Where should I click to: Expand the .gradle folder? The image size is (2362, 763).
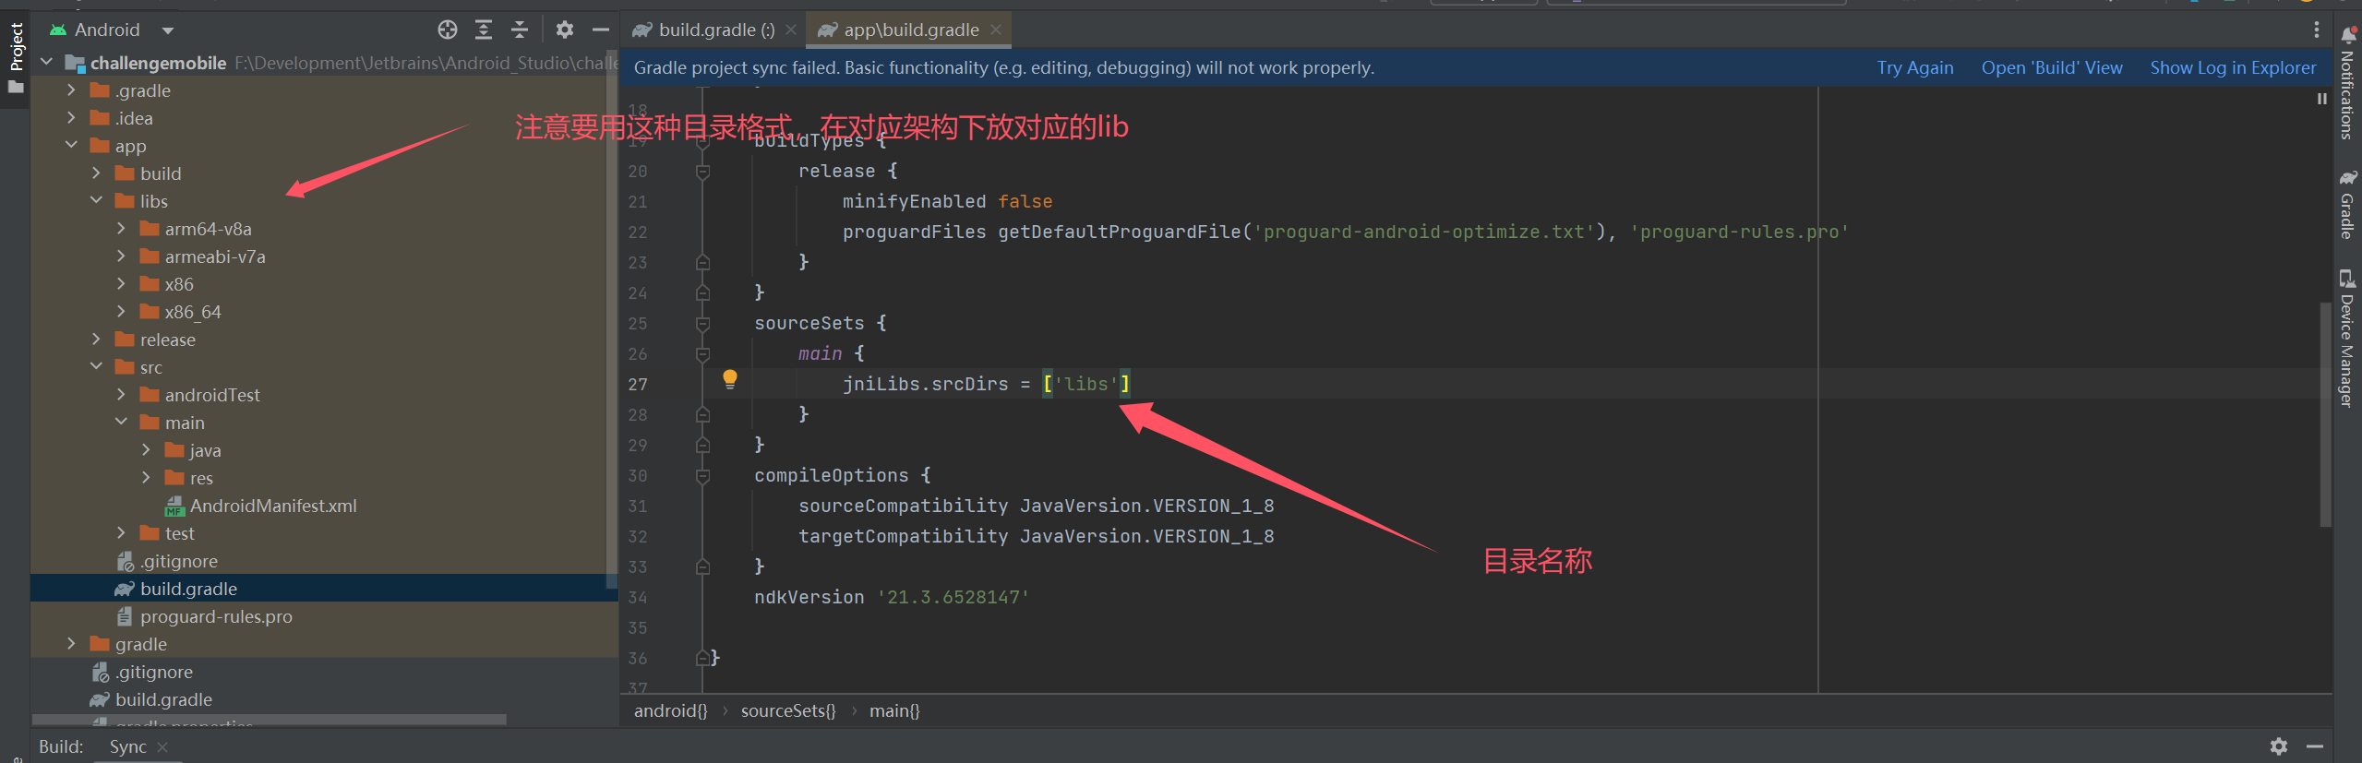tap(71, 90)
